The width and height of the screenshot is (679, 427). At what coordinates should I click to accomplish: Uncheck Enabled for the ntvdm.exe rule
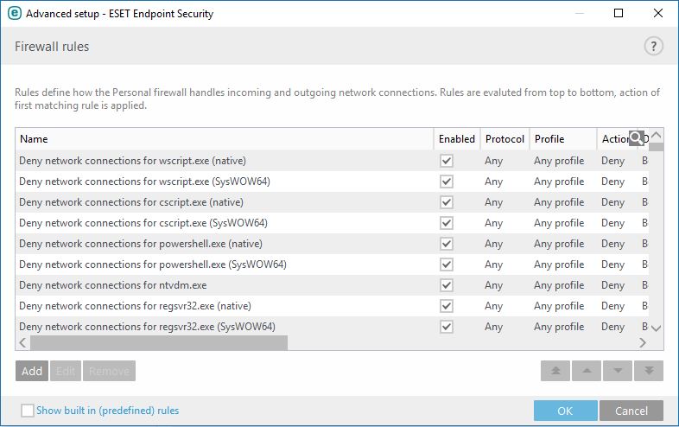(x=447, y=285)
